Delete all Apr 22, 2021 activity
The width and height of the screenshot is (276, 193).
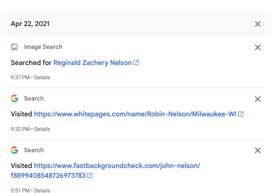point(258,24)
